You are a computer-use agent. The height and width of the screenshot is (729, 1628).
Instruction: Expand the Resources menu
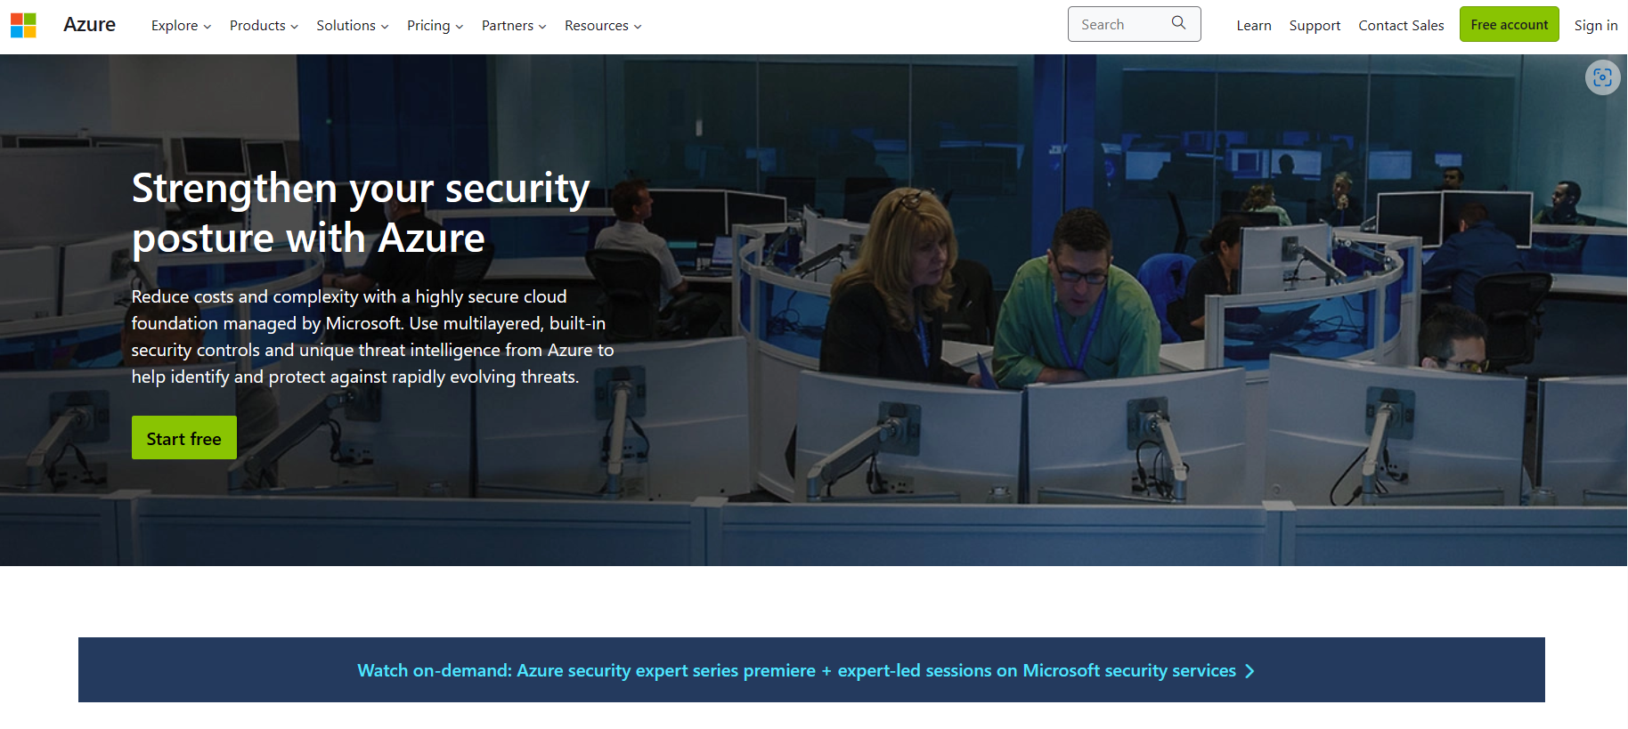point(603,26)
